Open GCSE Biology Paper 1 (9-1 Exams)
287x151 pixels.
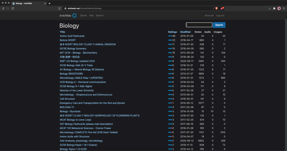pos(78,145)
